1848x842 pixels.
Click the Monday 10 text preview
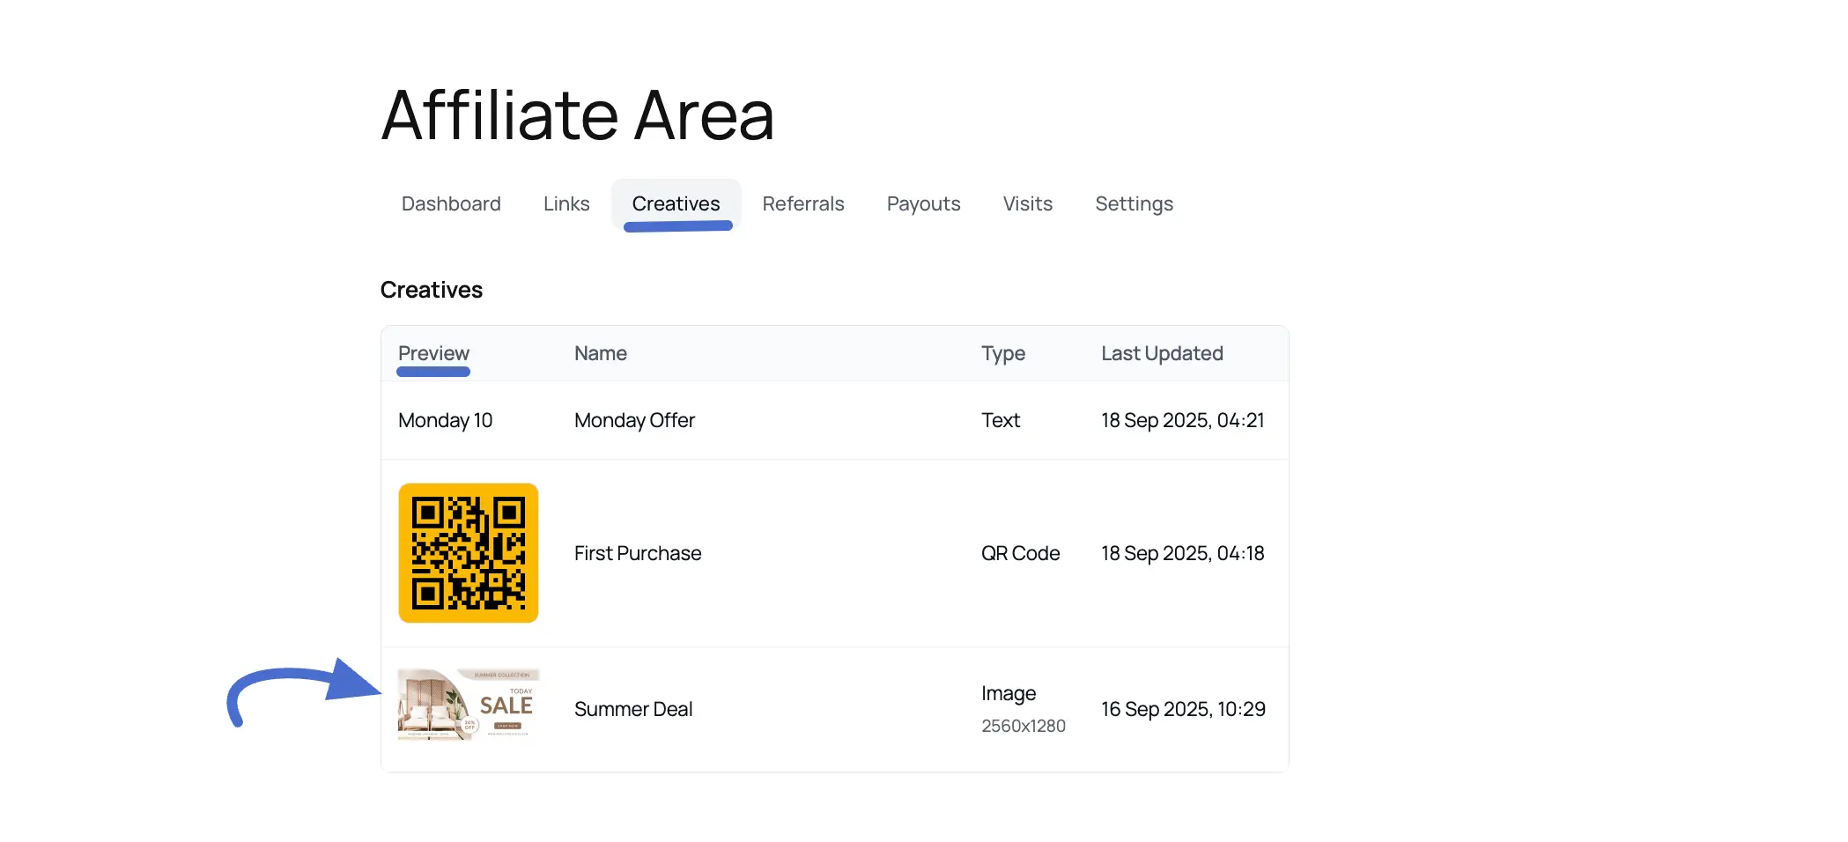pyautogui.click(x=445, y=421)
